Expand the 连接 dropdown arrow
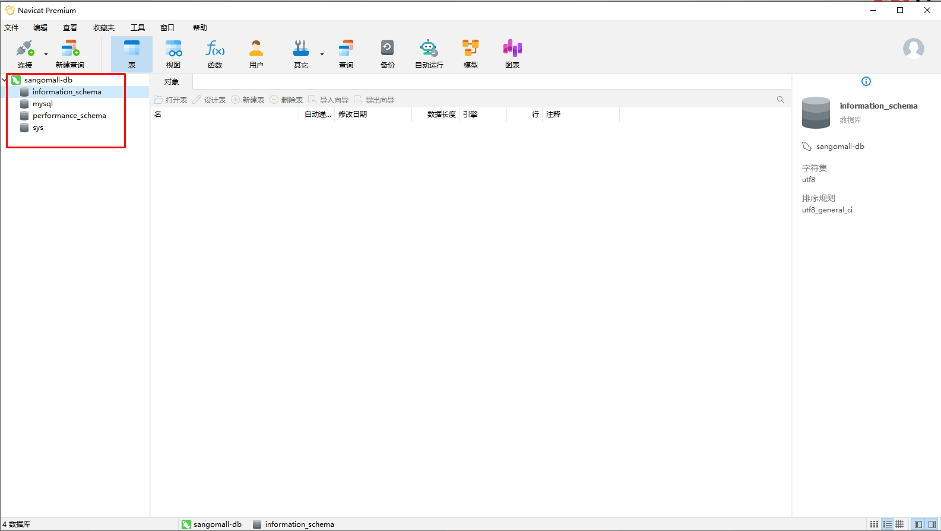This screenshot has width=941, height=531. [x=46, y=55]
